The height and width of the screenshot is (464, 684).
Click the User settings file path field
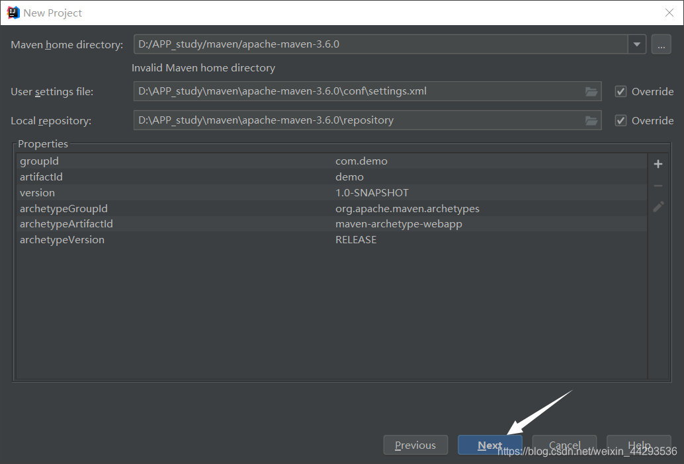click(x=367, y=91)
